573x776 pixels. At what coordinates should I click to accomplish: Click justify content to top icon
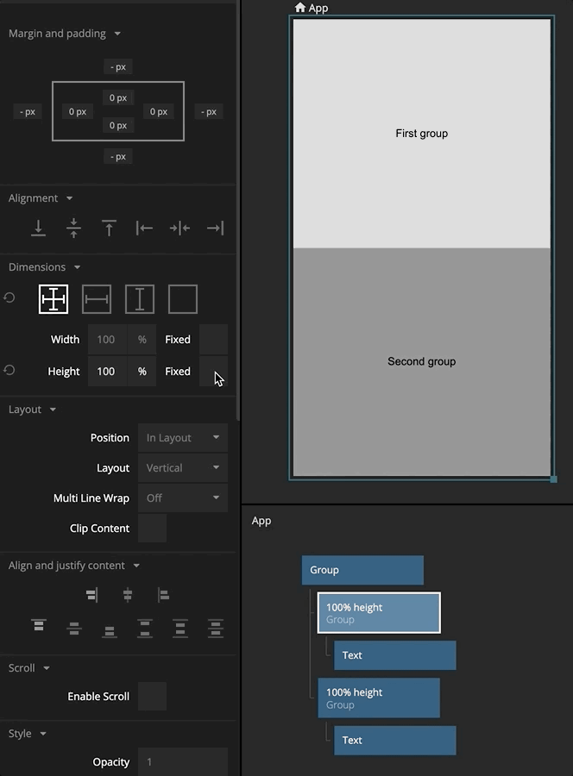[39, 627]
